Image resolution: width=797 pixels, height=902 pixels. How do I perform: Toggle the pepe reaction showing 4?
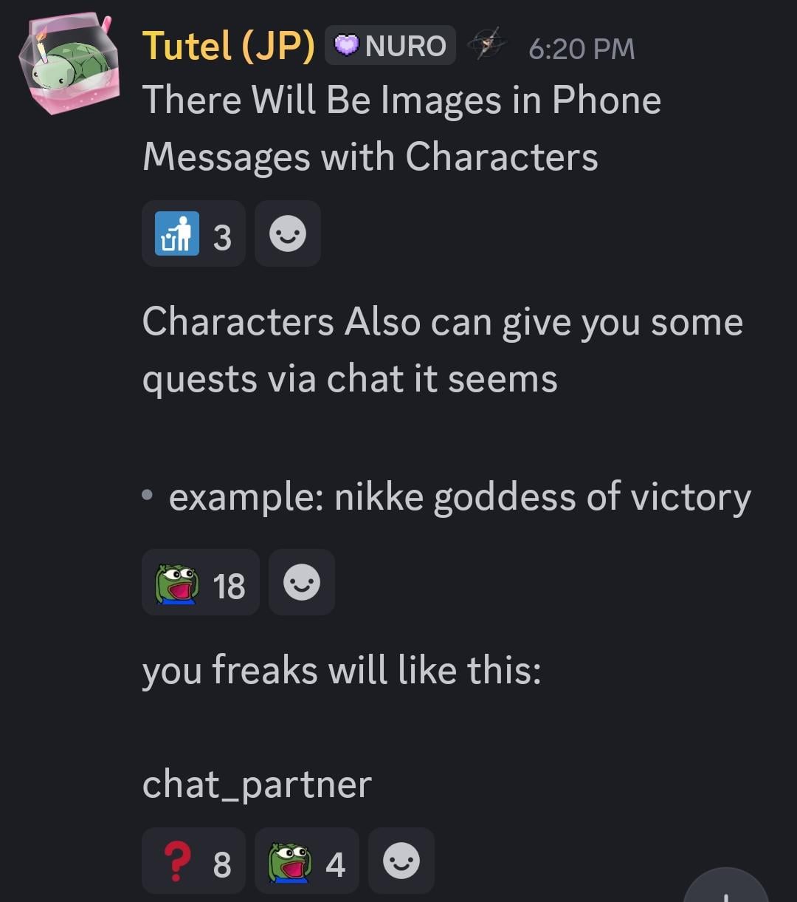pyautogui.click(x=307, y=861)
